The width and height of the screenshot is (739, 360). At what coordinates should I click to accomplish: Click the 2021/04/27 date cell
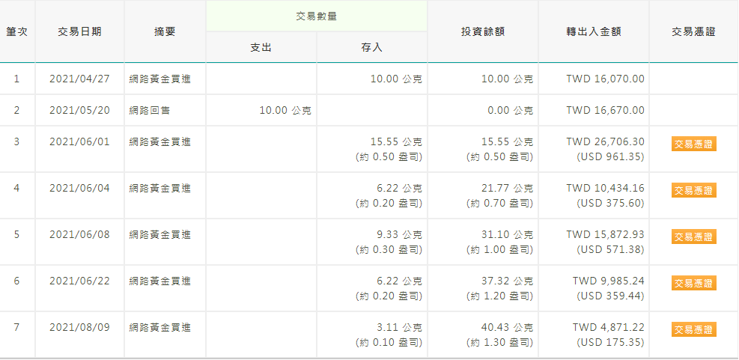pos(79,79)
